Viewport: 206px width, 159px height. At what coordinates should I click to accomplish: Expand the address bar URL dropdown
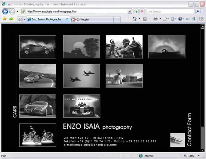pos(130,11)
